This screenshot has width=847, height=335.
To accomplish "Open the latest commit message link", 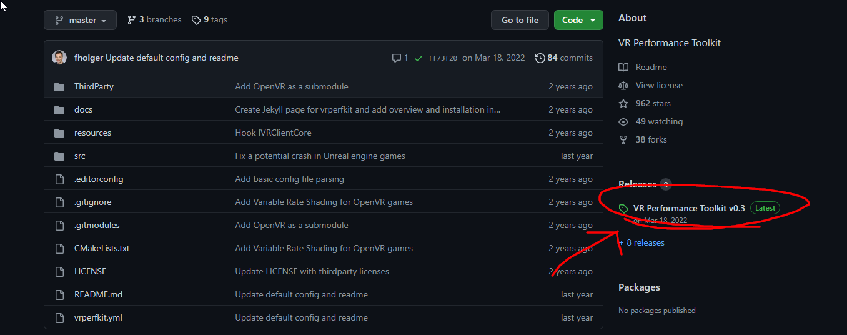I will [x=172, y=57].
